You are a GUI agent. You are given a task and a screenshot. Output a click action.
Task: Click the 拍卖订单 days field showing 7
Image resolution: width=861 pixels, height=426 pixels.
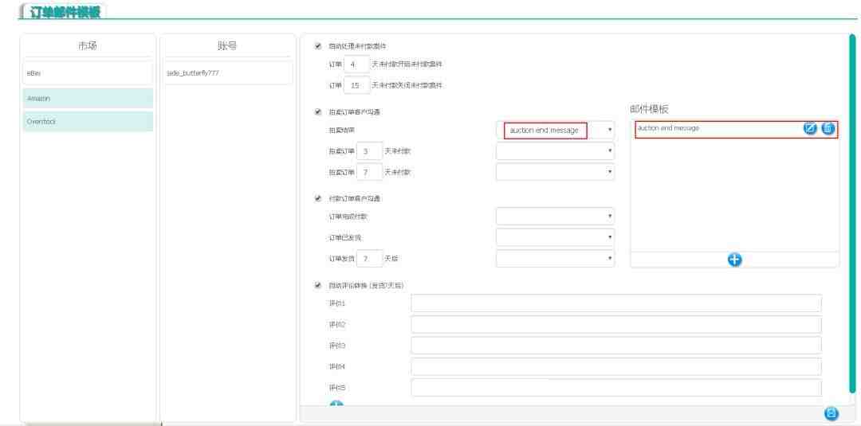tap(370, 172)
